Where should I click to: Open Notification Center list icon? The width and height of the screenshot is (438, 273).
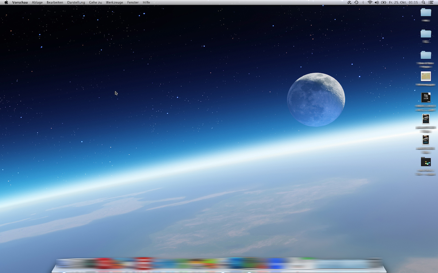[x=431, y=3]
